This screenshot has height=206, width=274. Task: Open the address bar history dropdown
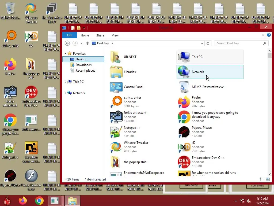coord(202,43)
